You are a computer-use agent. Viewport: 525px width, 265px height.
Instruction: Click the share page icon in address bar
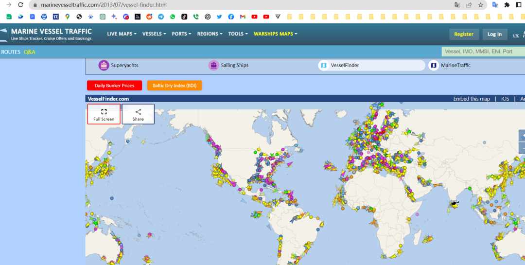469,5
